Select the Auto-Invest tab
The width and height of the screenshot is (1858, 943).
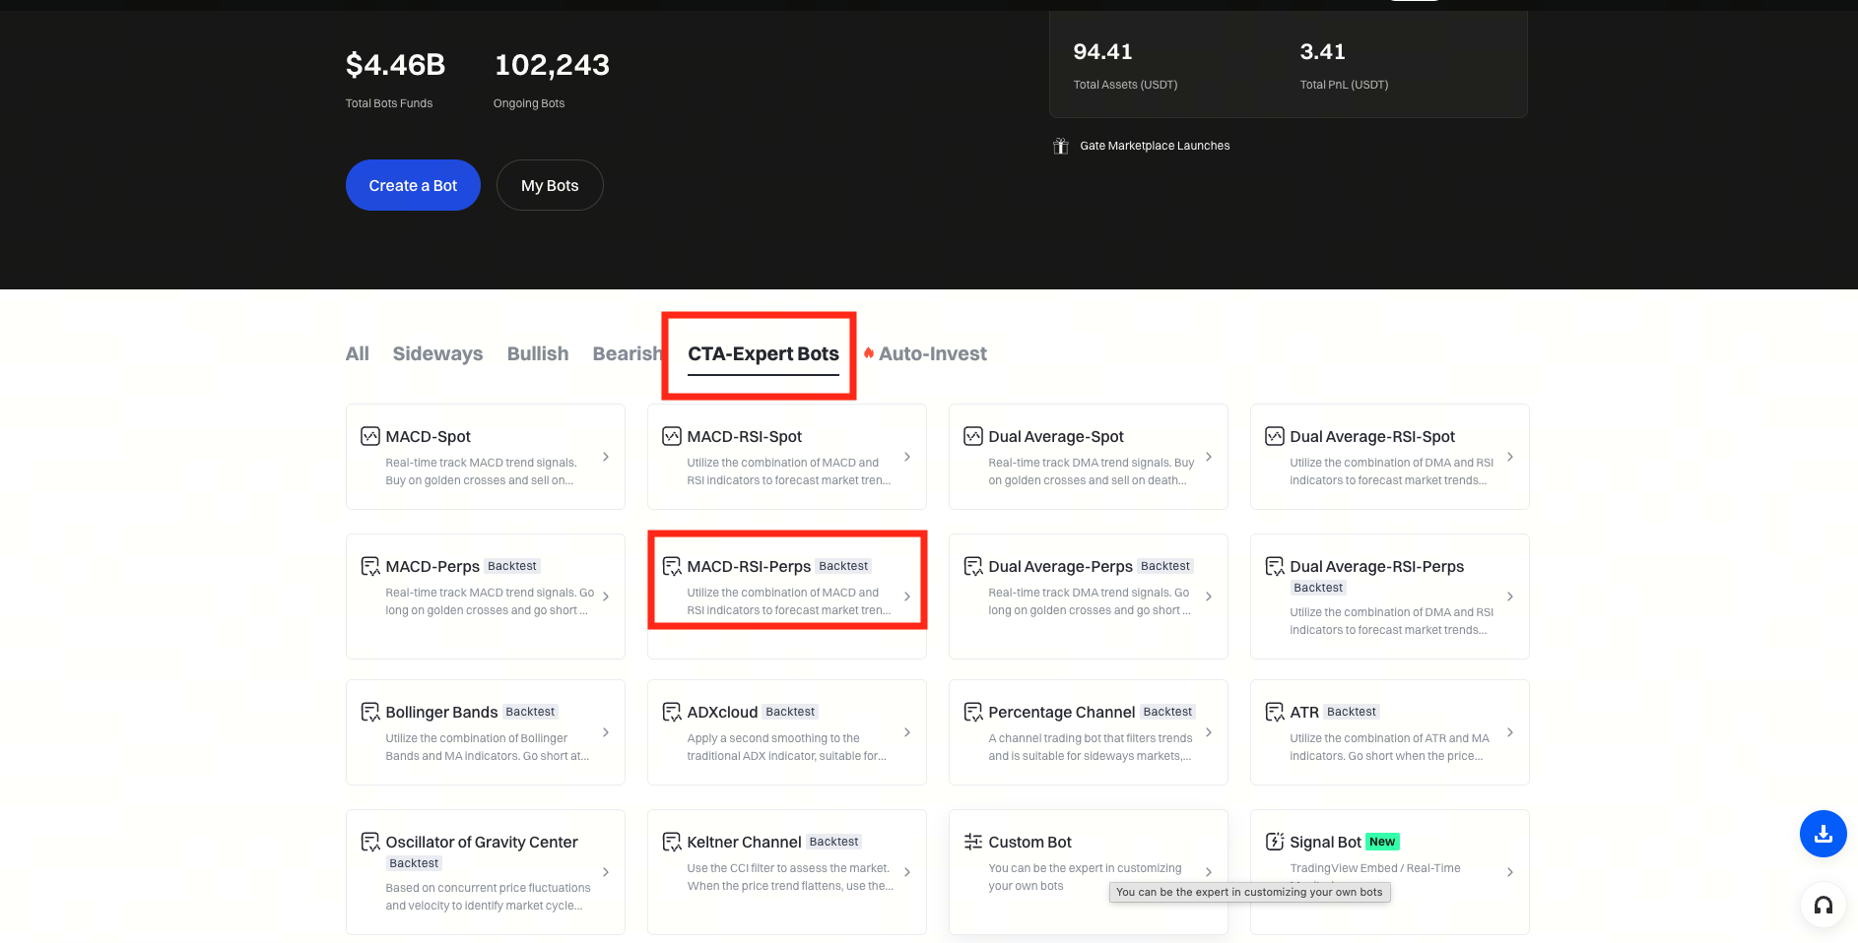pyautogui.click(x=932, y=353)
